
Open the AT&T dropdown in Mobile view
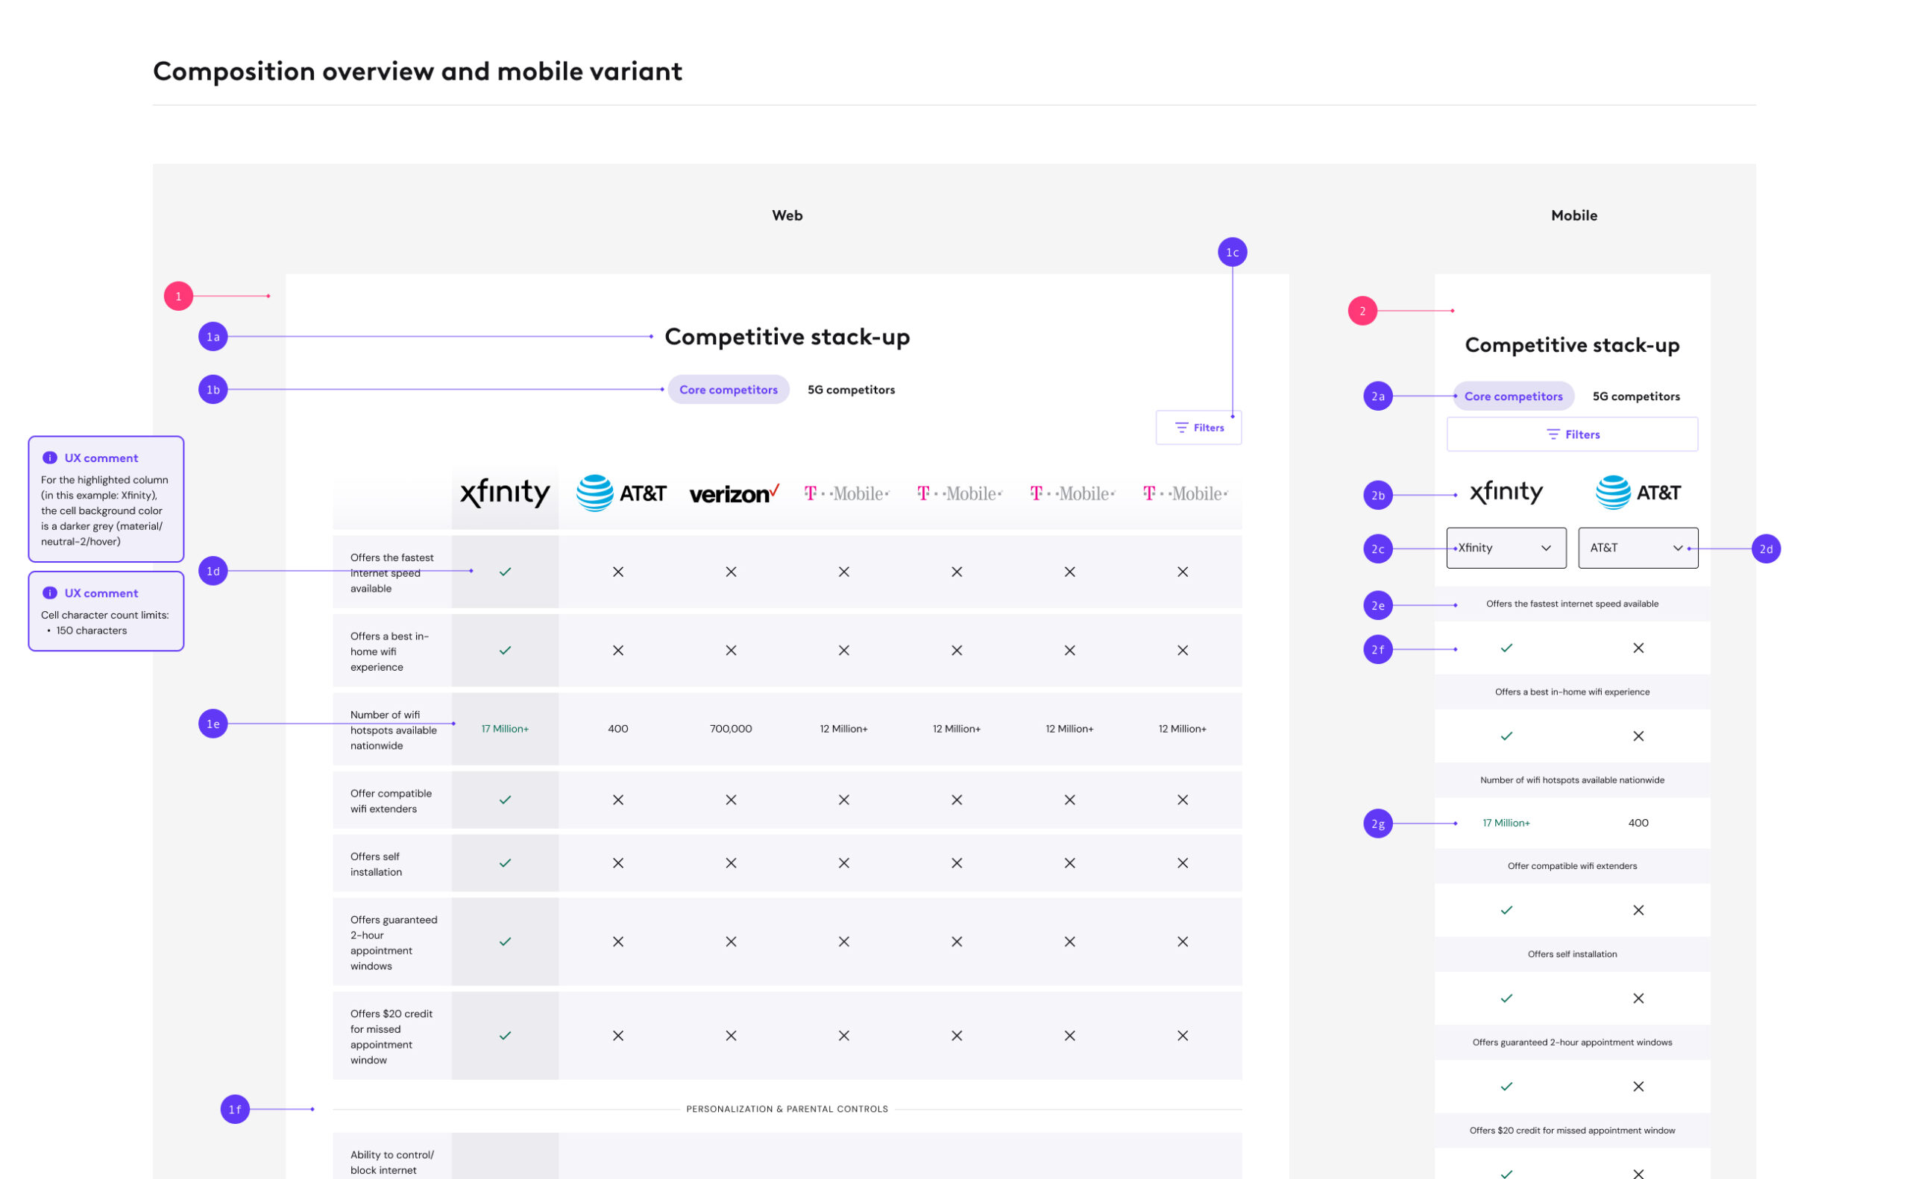[x=1638, y=547]
